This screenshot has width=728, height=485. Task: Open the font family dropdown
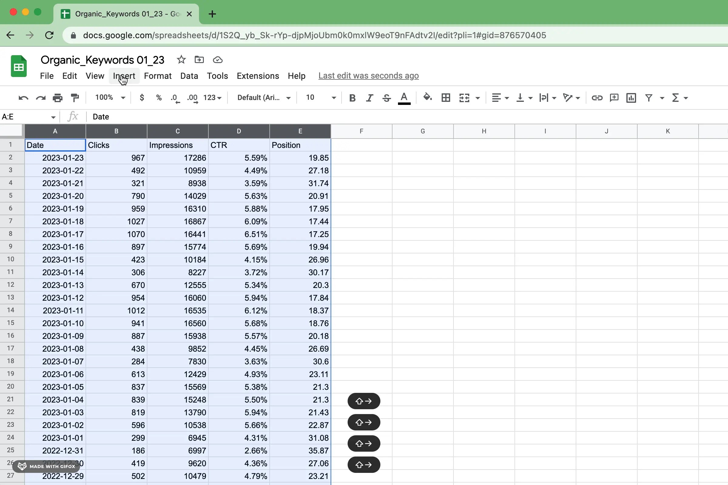[262, 97]
